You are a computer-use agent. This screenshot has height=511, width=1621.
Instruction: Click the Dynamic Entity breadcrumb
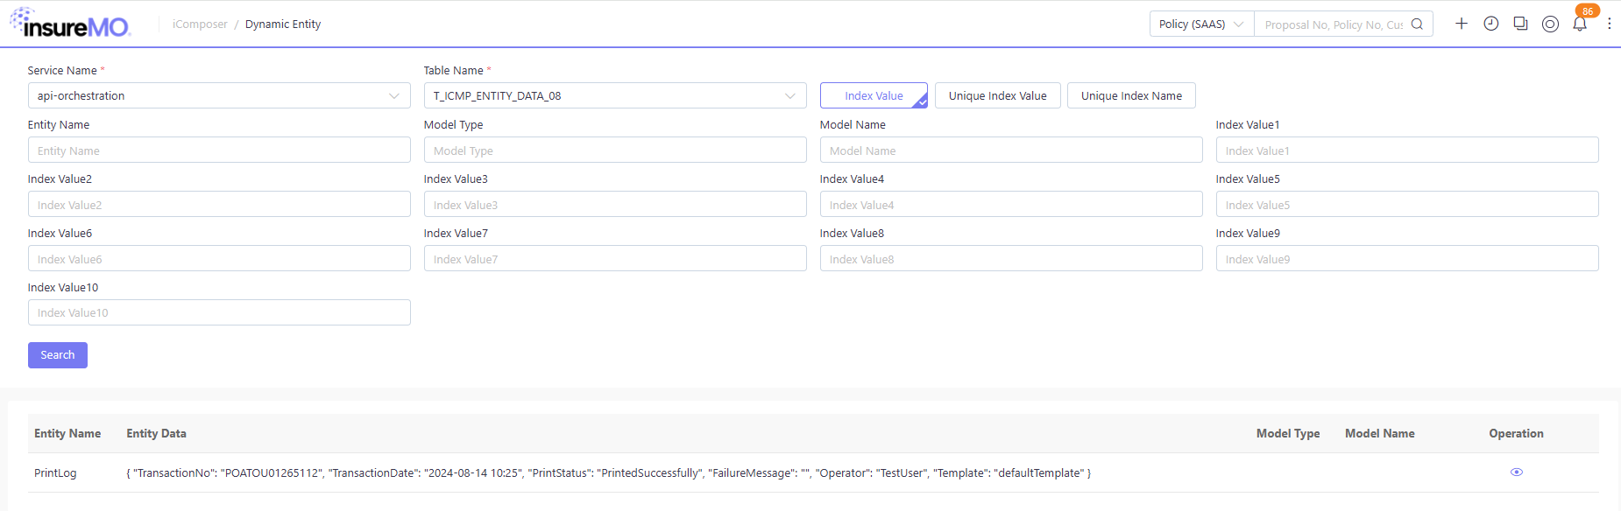pos(283,24)
